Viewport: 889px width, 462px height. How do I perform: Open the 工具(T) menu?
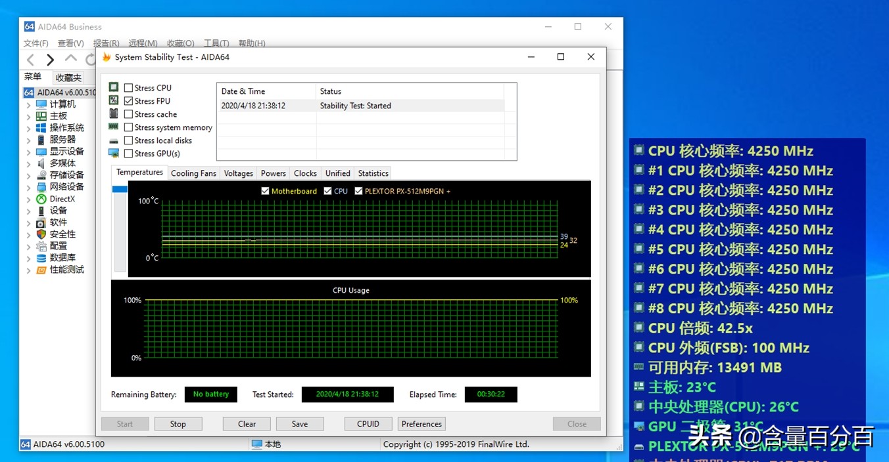point(215,43)
